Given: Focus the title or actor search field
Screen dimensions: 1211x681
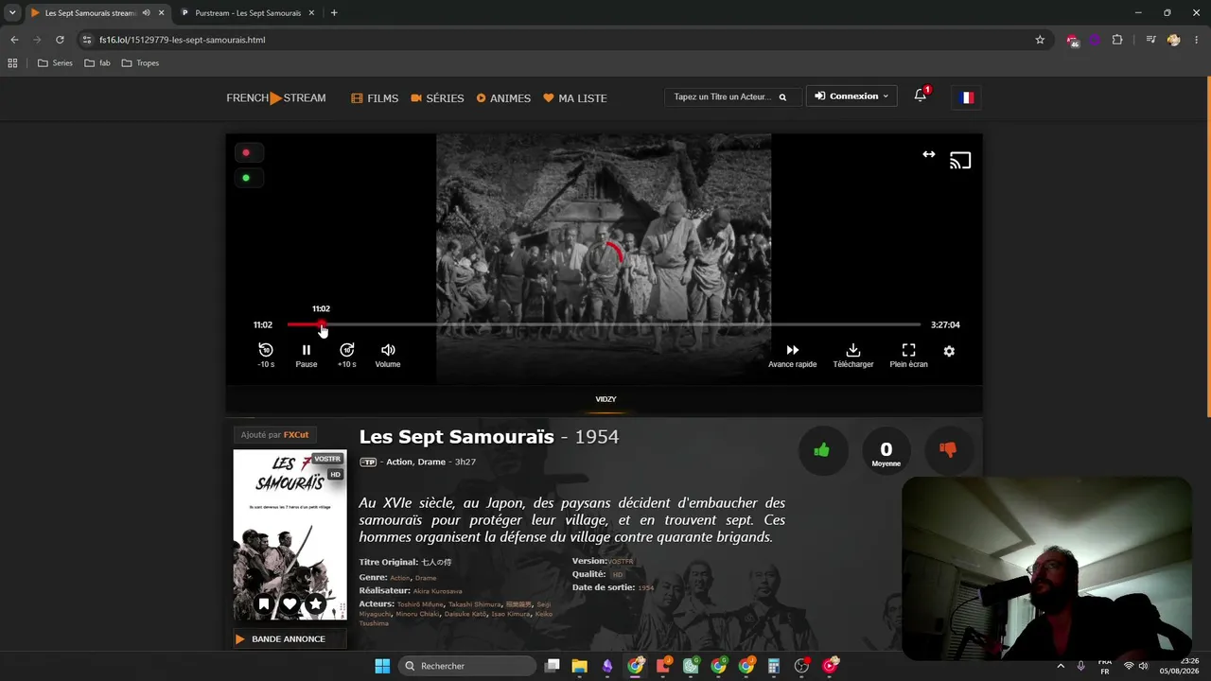Looking at the screenshot, I should [x=723, y=96].
